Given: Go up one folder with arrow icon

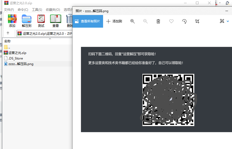Looking at the screenshot, I should click(8, 33).
